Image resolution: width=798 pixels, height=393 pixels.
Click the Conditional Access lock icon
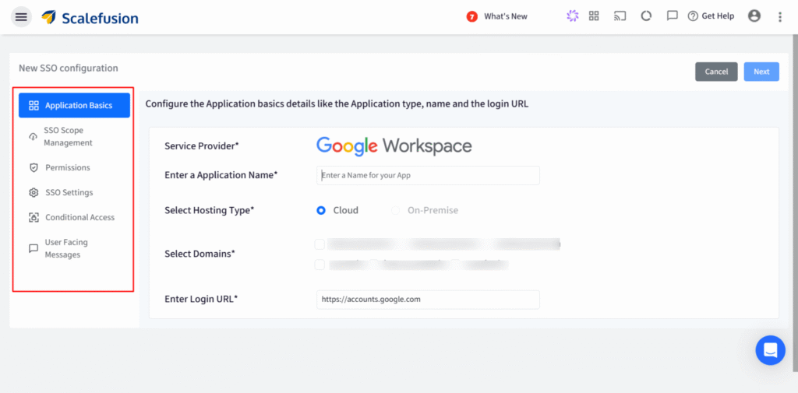coord(34,218)
